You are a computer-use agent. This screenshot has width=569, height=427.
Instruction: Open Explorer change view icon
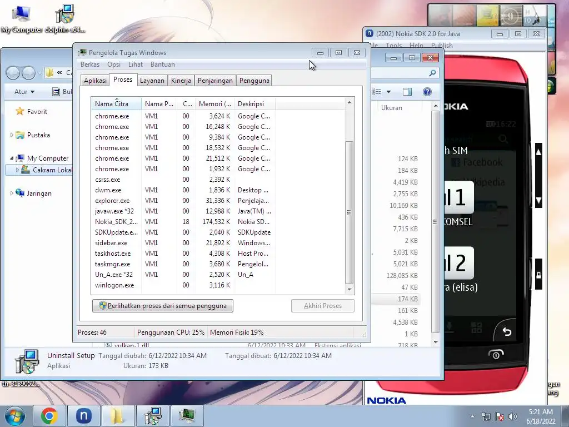[x=377, y=92]
